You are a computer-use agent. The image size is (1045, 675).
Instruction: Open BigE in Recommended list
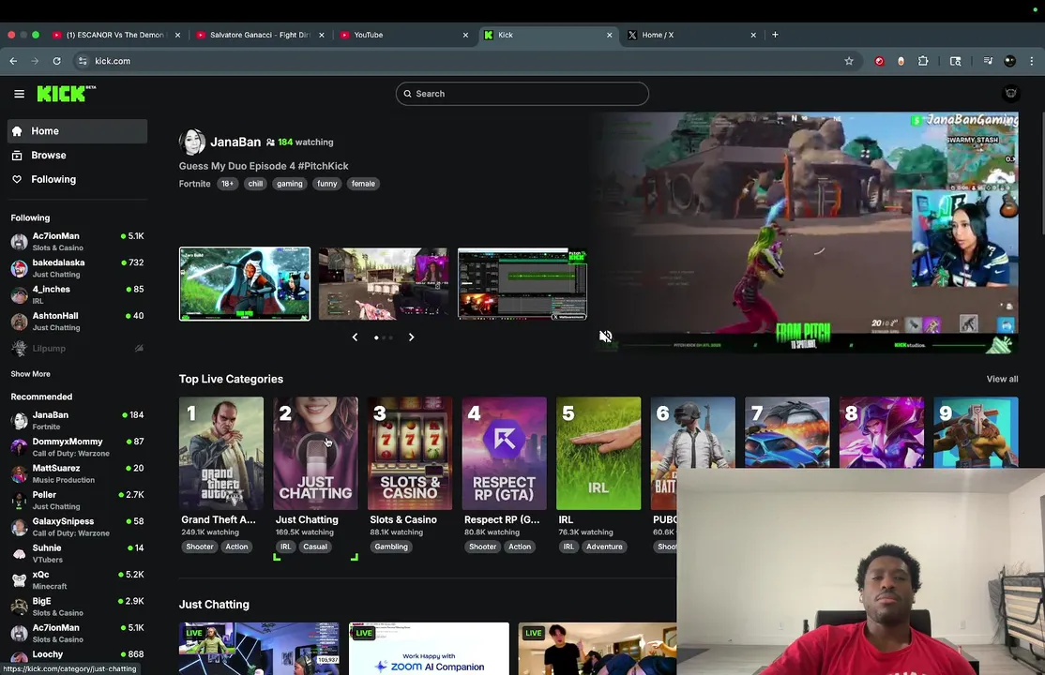point(77,607)
